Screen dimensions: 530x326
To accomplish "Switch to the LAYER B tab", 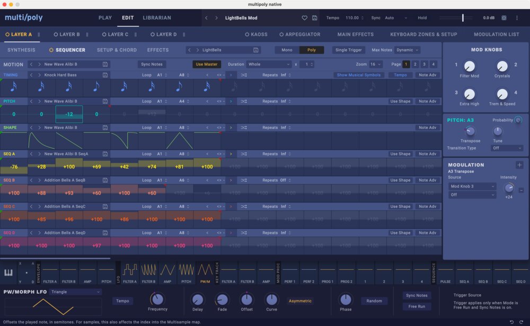I will (69, 34).
